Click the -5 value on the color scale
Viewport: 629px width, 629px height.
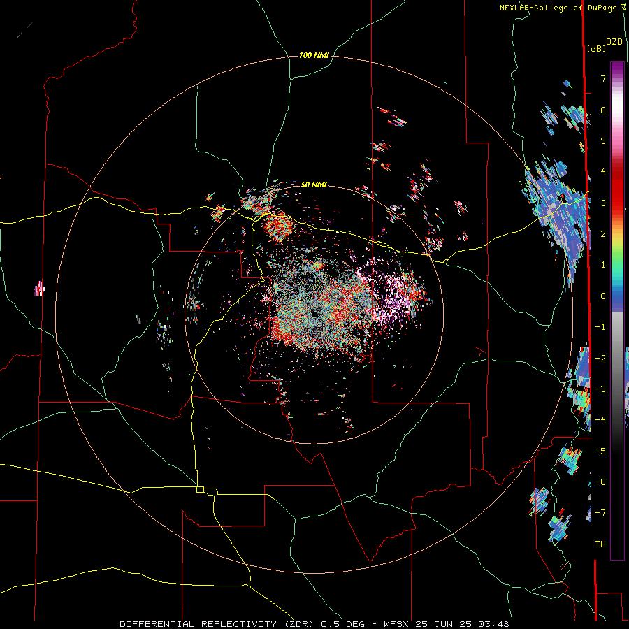point(600,451)
